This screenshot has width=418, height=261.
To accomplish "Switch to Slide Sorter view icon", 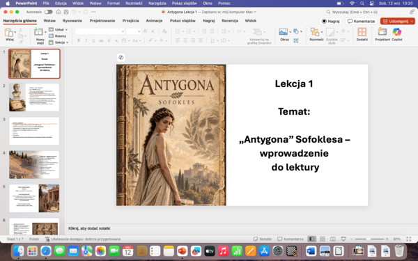I will [x=323, y=239].
